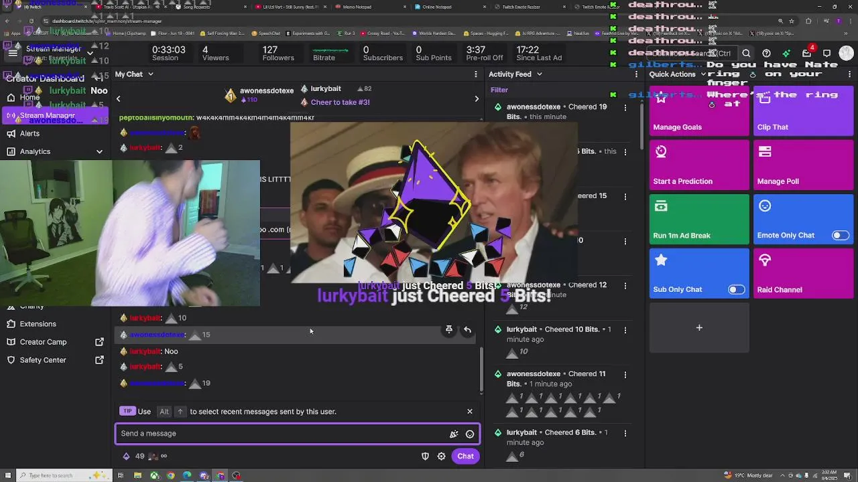858x482 pixels.
Task: Click the webcam preview thumbnail
Action: coord(130,233)
